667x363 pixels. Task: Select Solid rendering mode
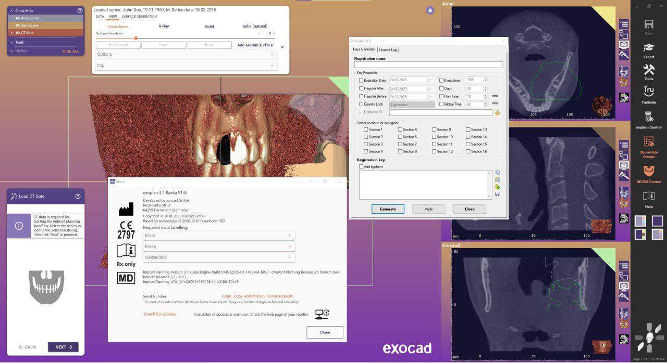click(209, 26)
